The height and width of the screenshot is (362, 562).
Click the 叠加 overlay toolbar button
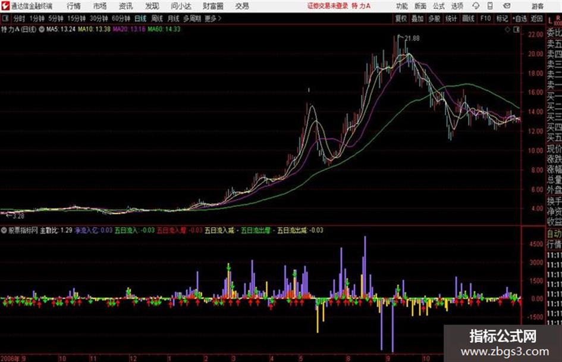(417, 18)
